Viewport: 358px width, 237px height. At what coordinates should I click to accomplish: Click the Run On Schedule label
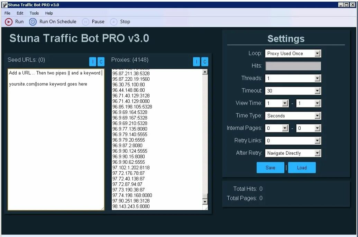(x=58, y=22)
